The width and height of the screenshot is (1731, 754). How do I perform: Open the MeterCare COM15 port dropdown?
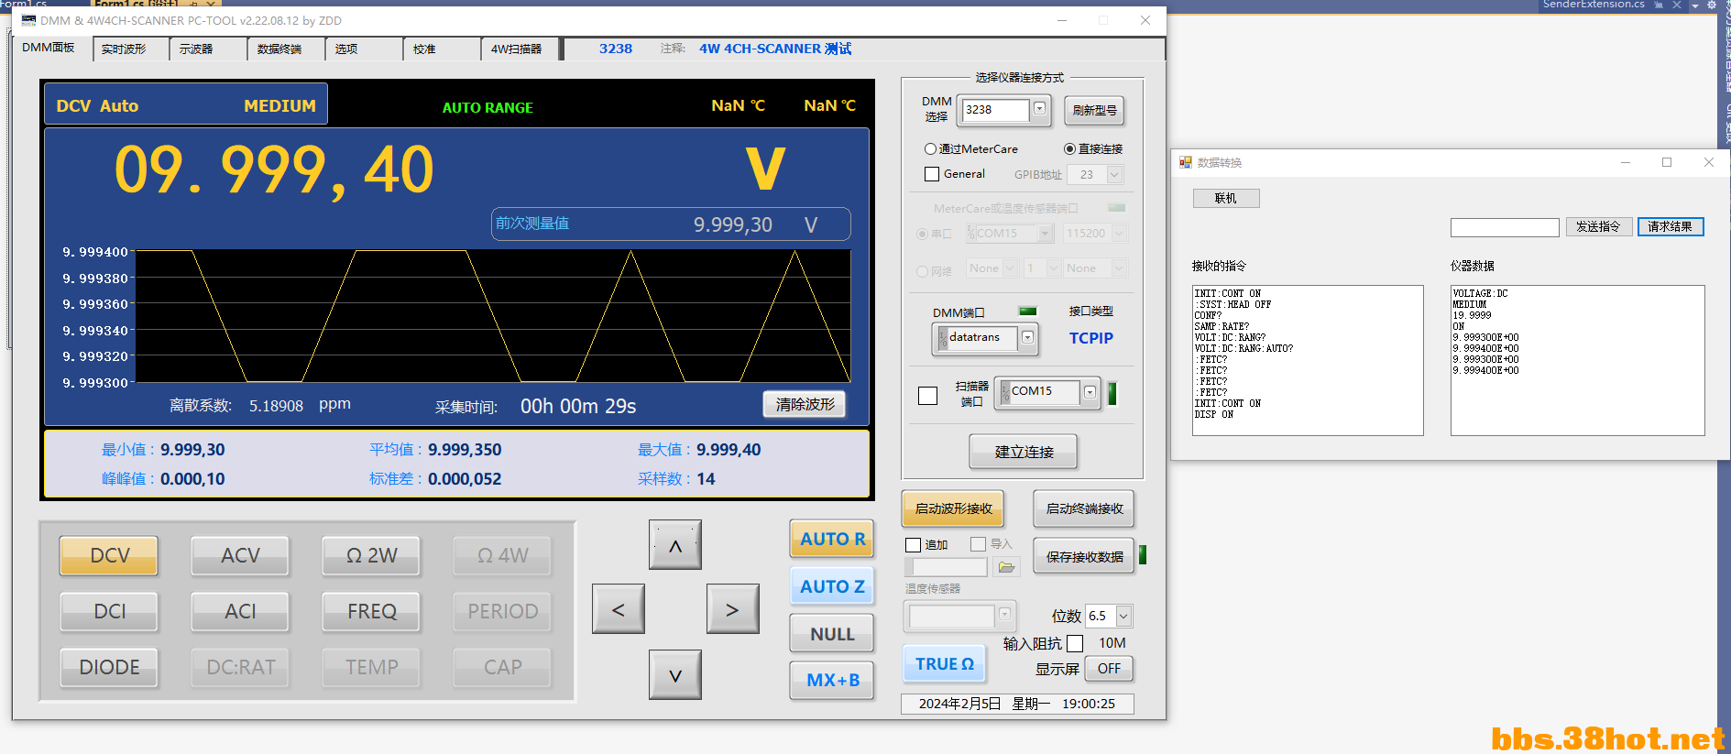tap(1046, 234)
